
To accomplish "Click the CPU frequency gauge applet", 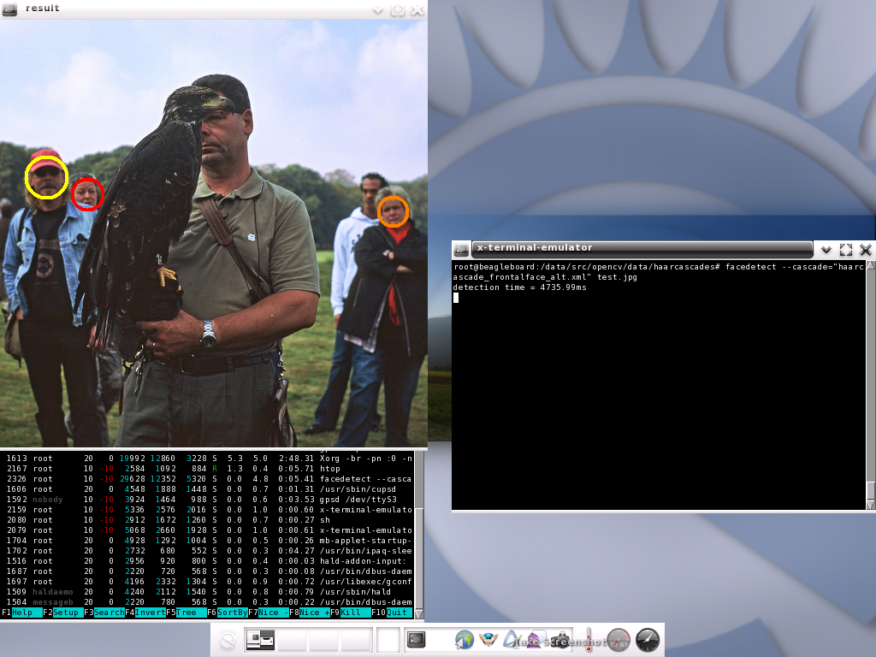I will click(619, 640).
